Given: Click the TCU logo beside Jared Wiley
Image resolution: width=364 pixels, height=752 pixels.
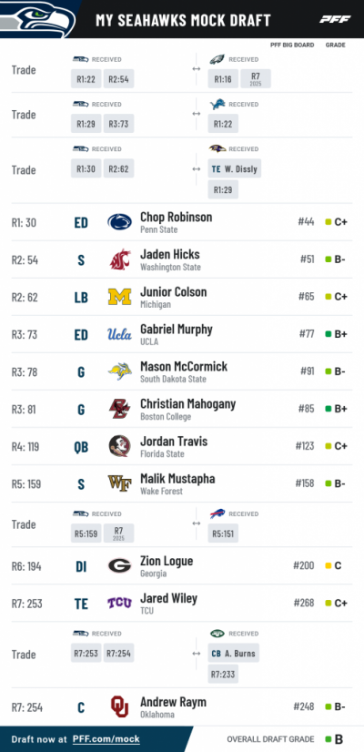Looking at the screenshot, I should pos(119,603).
